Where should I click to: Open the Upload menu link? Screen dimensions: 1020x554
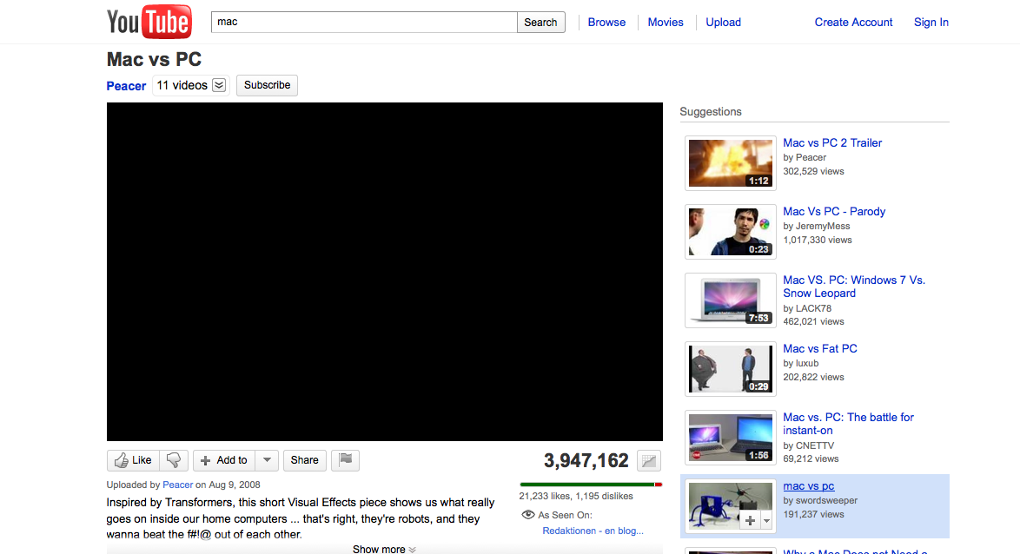point(724,22)
